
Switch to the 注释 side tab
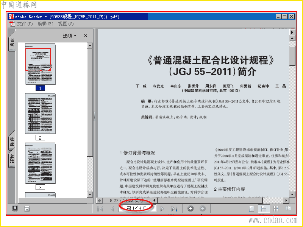click(x=12, y=159)
